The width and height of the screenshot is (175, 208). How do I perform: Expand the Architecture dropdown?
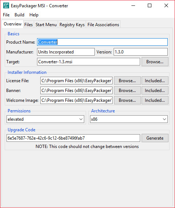pos(129,119)
